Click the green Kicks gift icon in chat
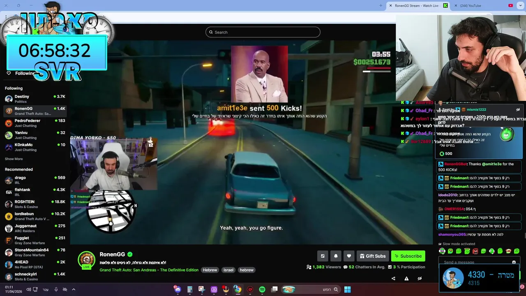 [x=507, y=134]
